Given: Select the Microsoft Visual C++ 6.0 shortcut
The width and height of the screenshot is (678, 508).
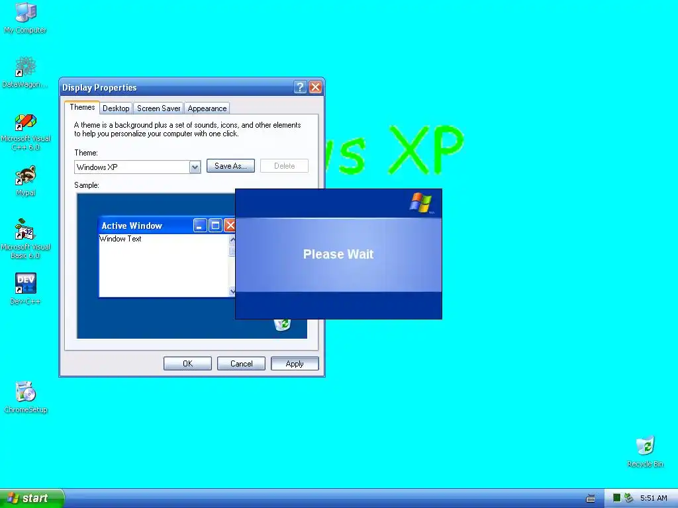Looking at the screenshot, I should click(26, 132).
